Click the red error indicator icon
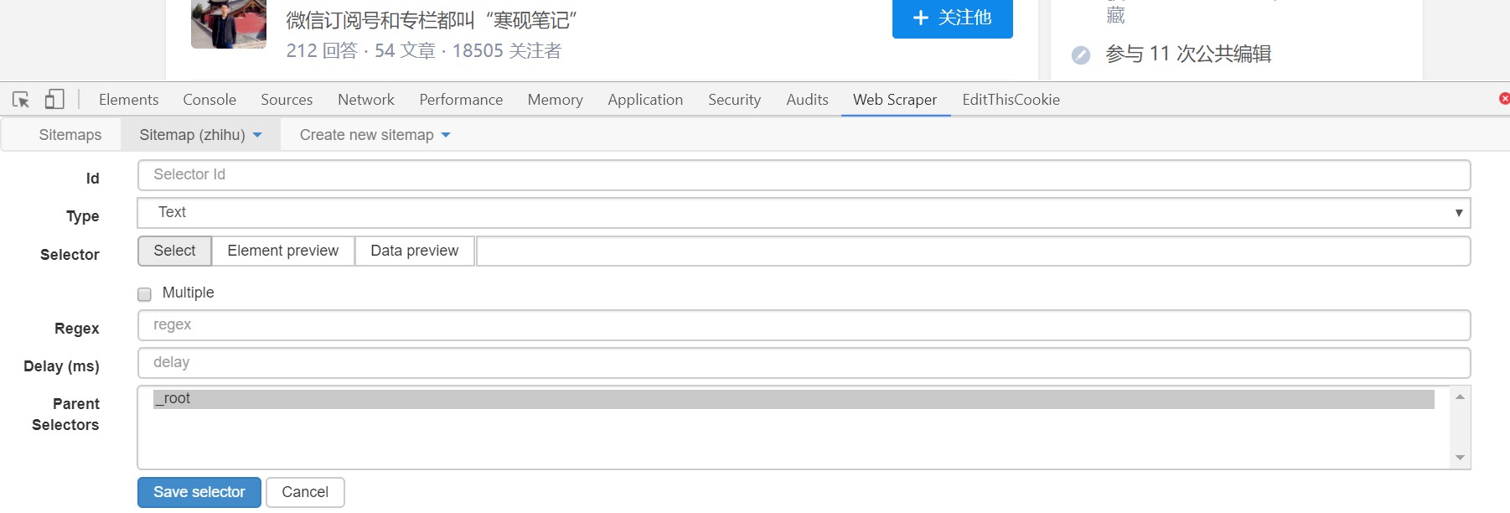The height and width of the screenshot is (513, 1510). (1504, 99)
